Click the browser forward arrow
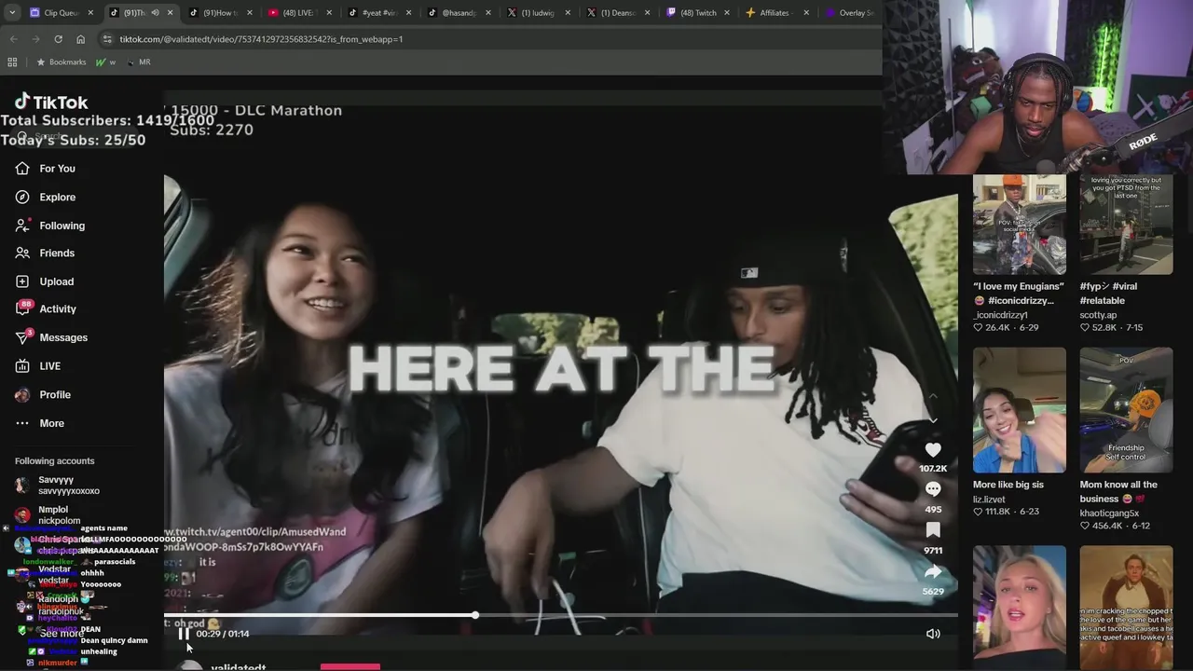Image resolution: width=1193 pixels, height=671 pixels. (x=35, y=39)
